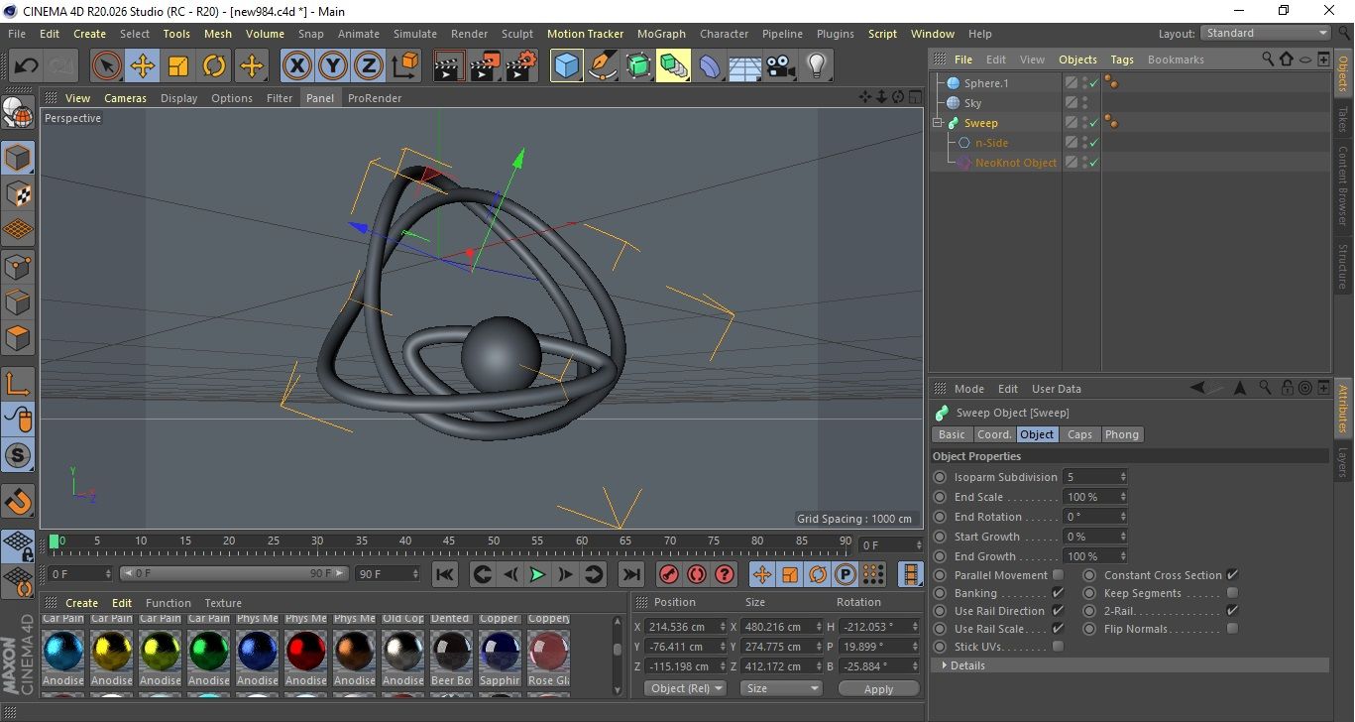Click the Undo arrow icon

tap(27, 66)
